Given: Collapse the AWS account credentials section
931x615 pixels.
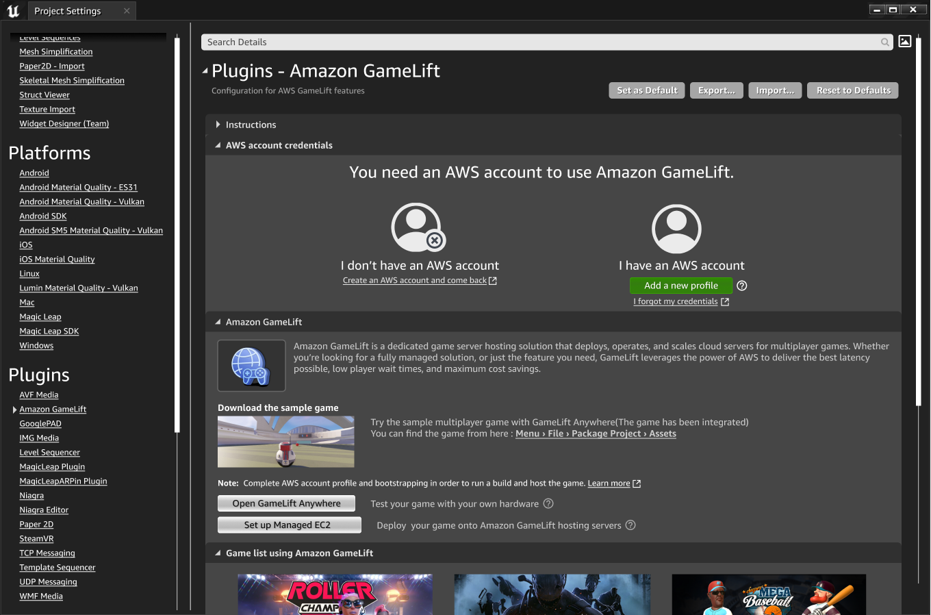Looking at the screenshot, I should [x=218, y=145].
